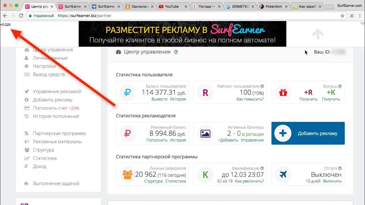Click Как увеличить? qualification link
This screenshot has height=205, width=365.
click(250, 181)
